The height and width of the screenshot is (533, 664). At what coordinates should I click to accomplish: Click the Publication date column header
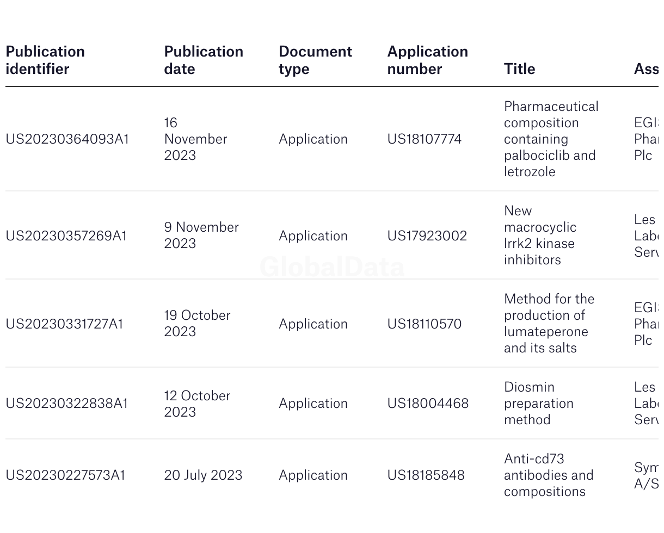coord(204,60)
